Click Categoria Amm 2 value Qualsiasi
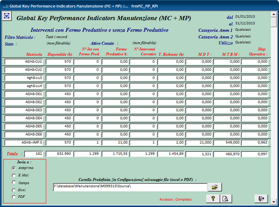This screenshot has width=279, height=207. (243, 36)
